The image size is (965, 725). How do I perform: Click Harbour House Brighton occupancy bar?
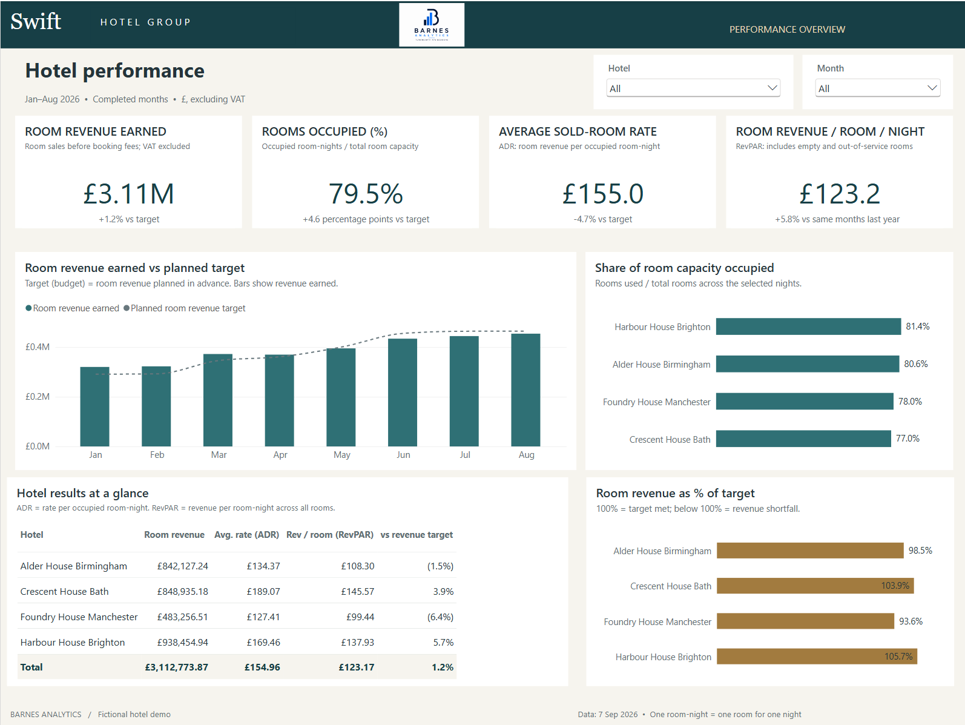[x=808, y=326]
